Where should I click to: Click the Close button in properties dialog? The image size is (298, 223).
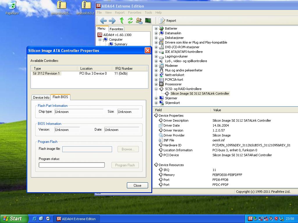[x=137, y=186]
